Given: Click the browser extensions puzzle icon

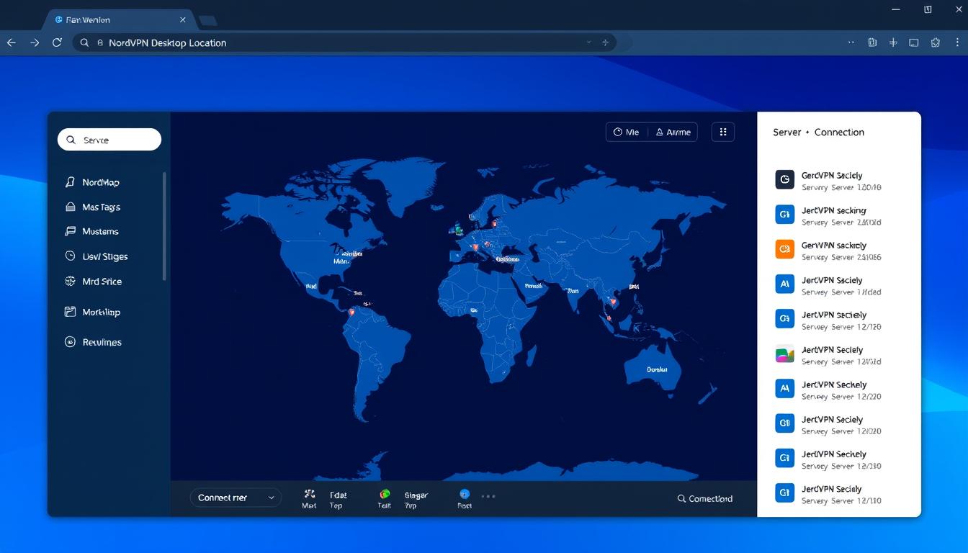Looking at the screenshot, I should pyautogui.click(x=936, y=42).
